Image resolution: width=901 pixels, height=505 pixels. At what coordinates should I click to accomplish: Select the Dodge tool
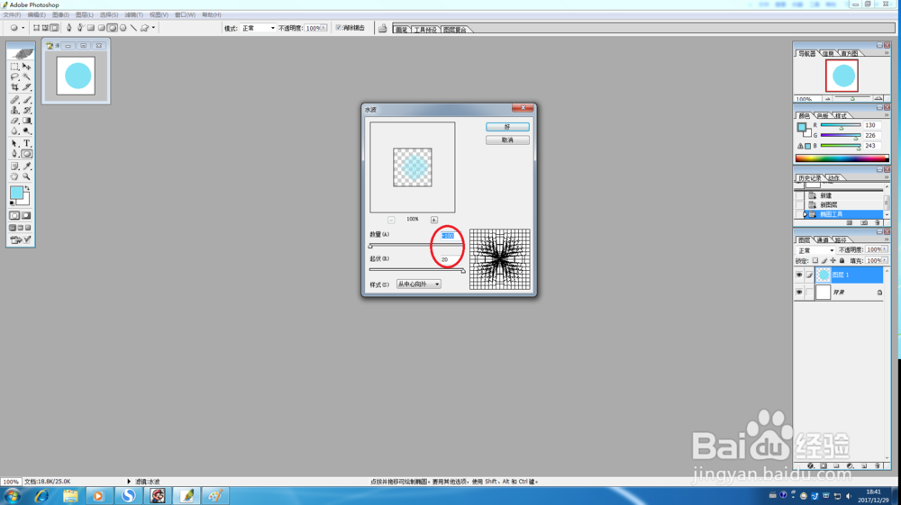pyautogui.click(x=26, y=131)
